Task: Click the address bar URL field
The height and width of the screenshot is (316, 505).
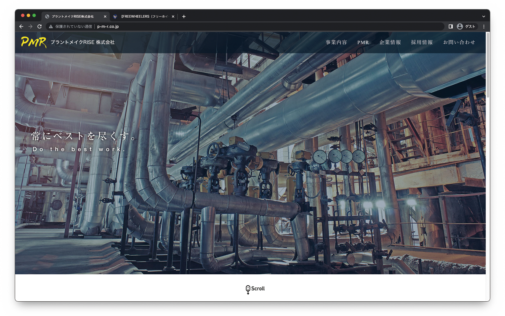Action: coord(252,27)
